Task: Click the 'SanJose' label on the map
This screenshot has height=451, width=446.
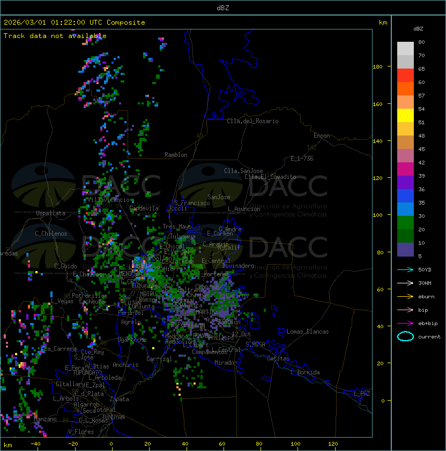Action: pyautogui.click(x=219, y=197)
